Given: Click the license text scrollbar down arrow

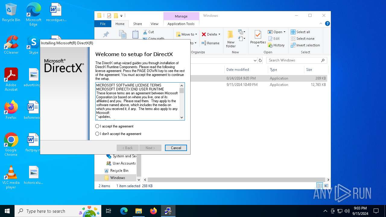Looking at the screenshot, I should click(182, 118).
